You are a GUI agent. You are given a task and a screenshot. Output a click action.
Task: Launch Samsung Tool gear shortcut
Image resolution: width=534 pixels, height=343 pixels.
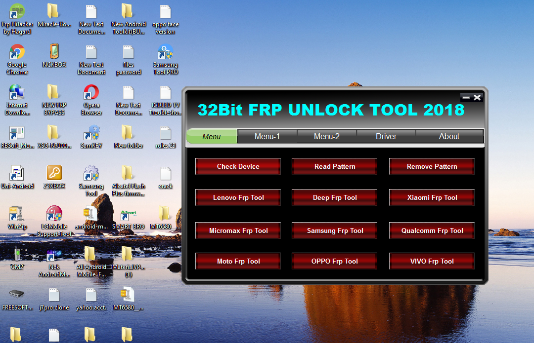[x=91, y=181]
